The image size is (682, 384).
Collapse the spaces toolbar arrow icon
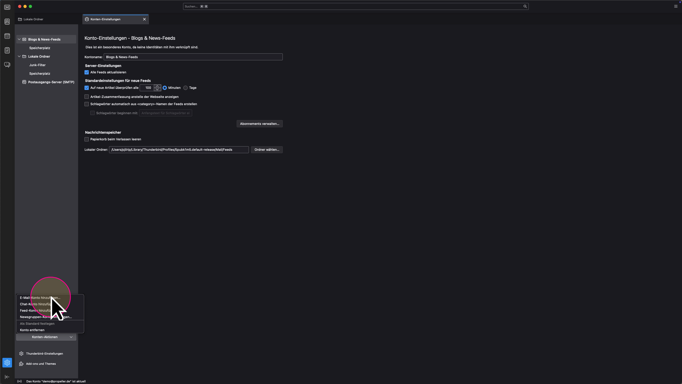click(7, 377)
